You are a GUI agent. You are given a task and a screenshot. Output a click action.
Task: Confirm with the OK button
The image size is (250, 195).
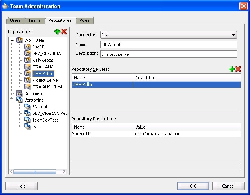[193, 186]
